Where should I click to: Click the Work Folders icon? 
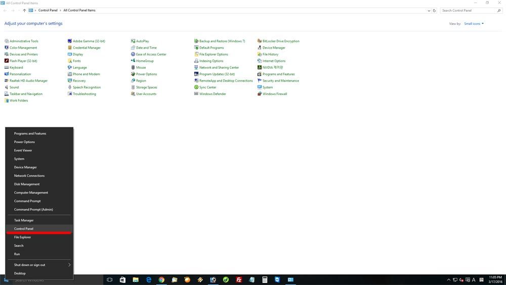tap(7, 100)
